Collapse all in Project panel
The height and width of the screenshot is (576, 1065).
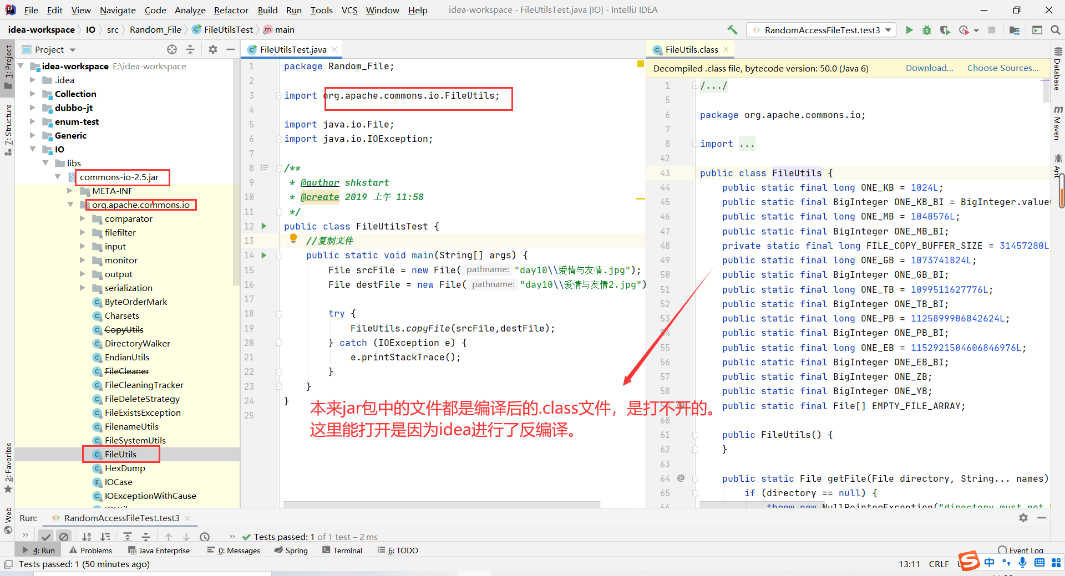click(190, 49)
